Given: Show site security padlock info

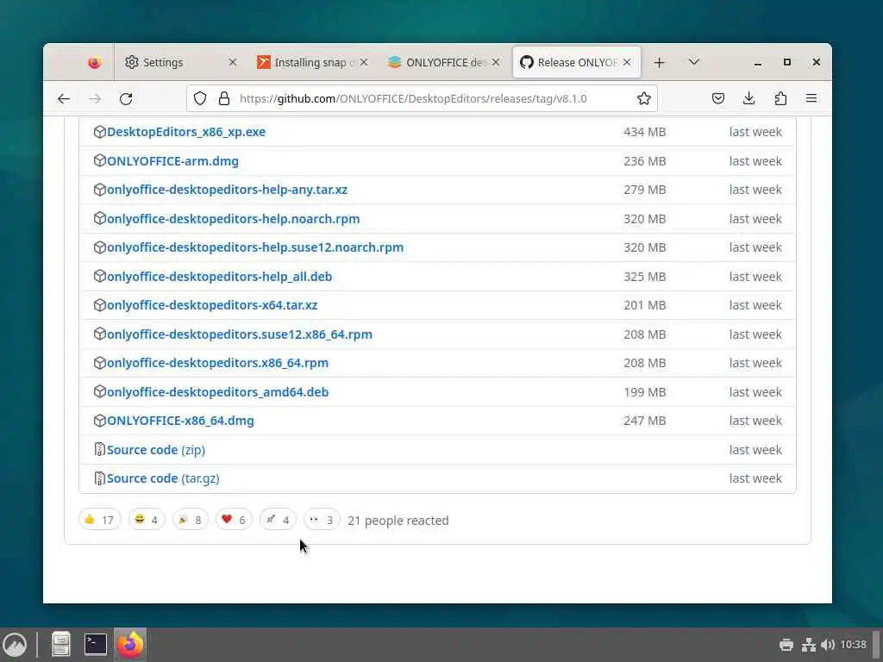Looking at the screenshot, I should (x=224, y=98).
